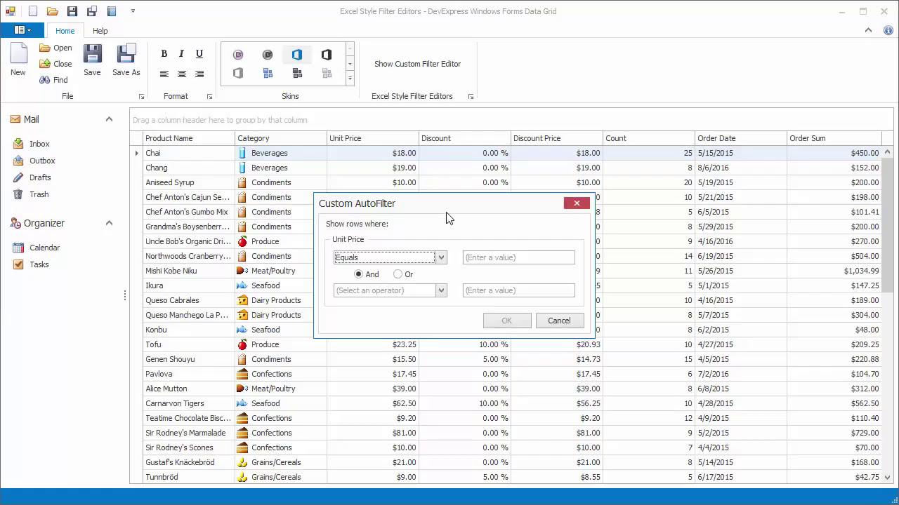Image resolution: width=899 pixels, height=505 pixels.
Task: Align text left
Action: (x=164, y=74)
